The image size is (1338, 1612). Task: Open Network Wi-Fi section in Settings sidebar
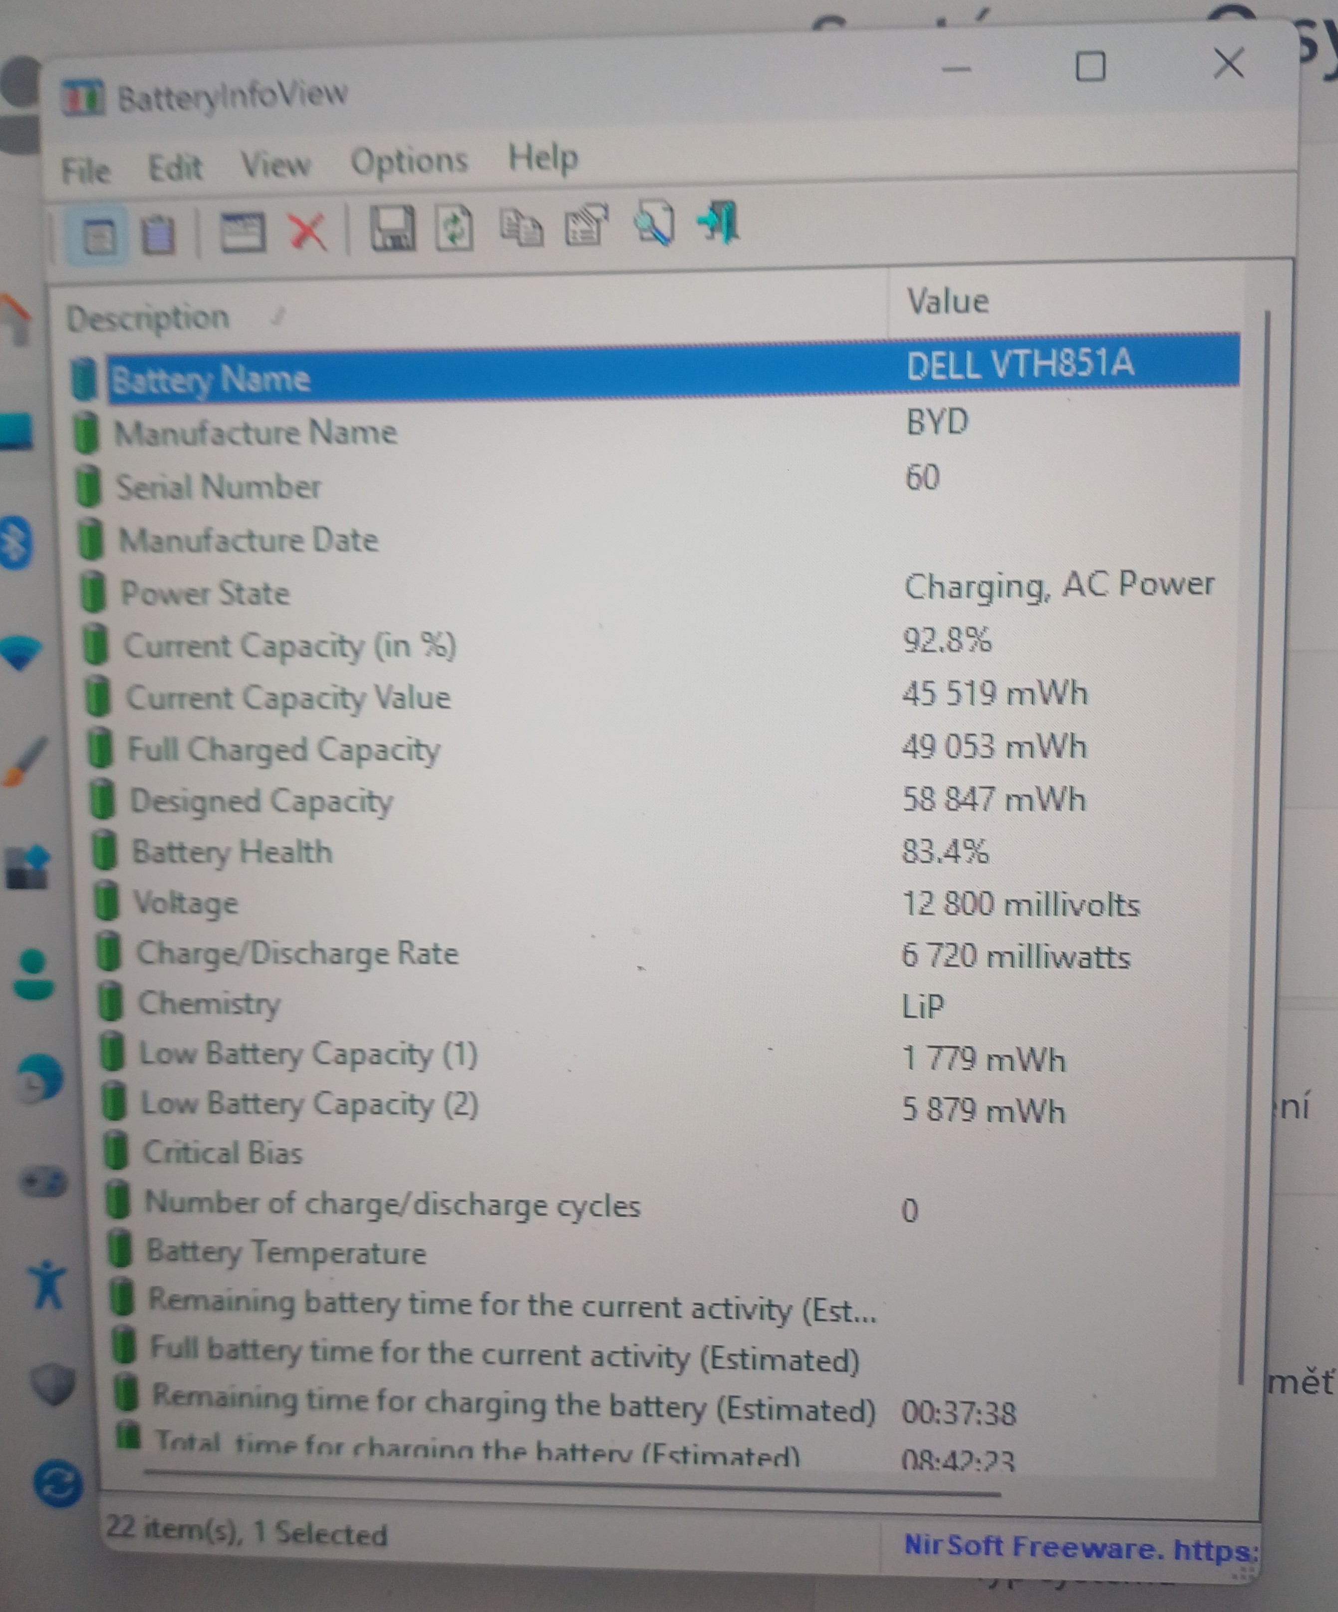click(x=21, y=653)
